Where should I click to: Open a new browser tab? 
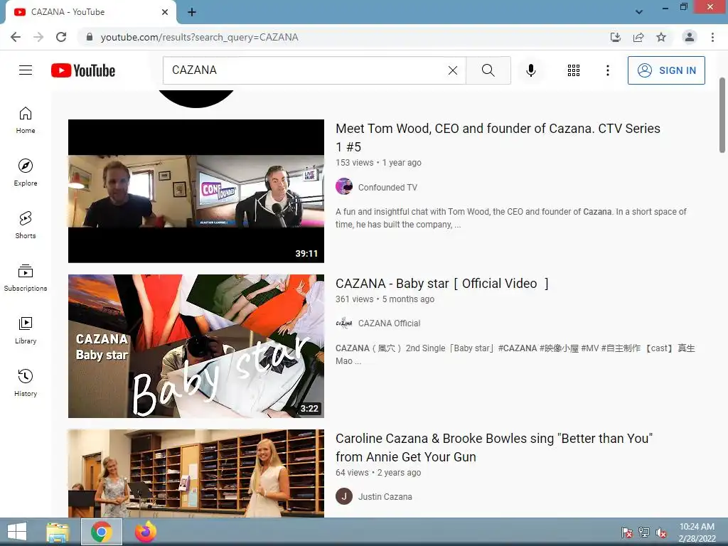[x=192, y=12]
